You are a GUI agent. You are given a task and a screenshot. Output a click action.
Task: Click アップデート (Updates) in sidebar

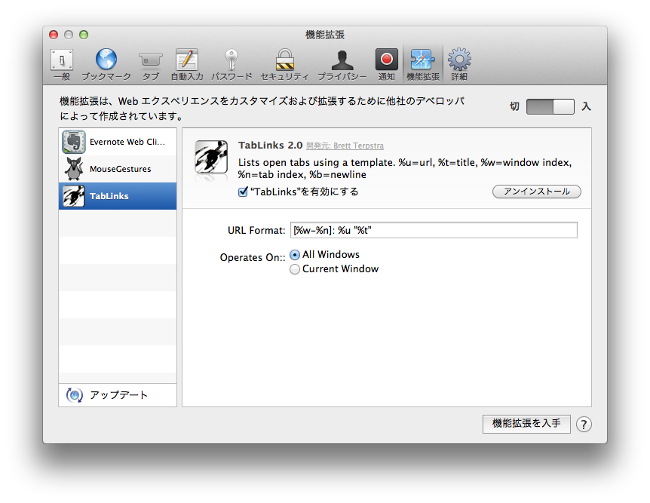[x=118, y=394]
